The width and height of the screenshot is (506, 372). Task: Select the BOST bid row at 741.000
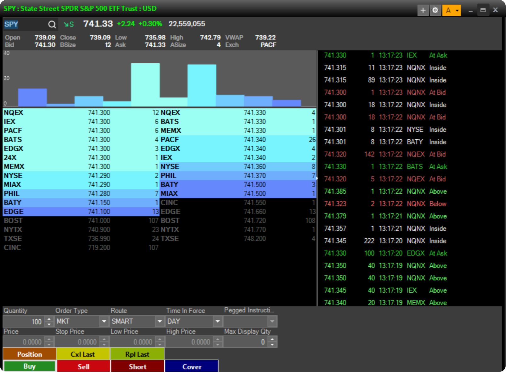[x=81, y=220]
